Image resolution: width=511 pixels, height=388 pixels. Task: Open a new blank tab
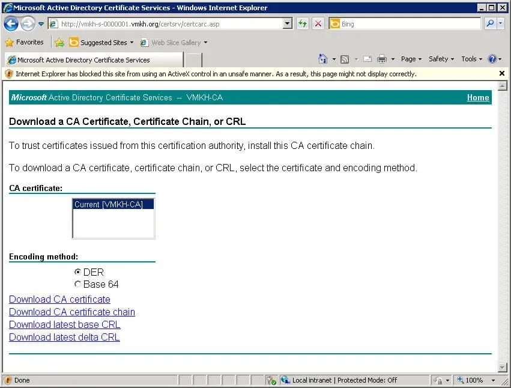coord(193,60)
